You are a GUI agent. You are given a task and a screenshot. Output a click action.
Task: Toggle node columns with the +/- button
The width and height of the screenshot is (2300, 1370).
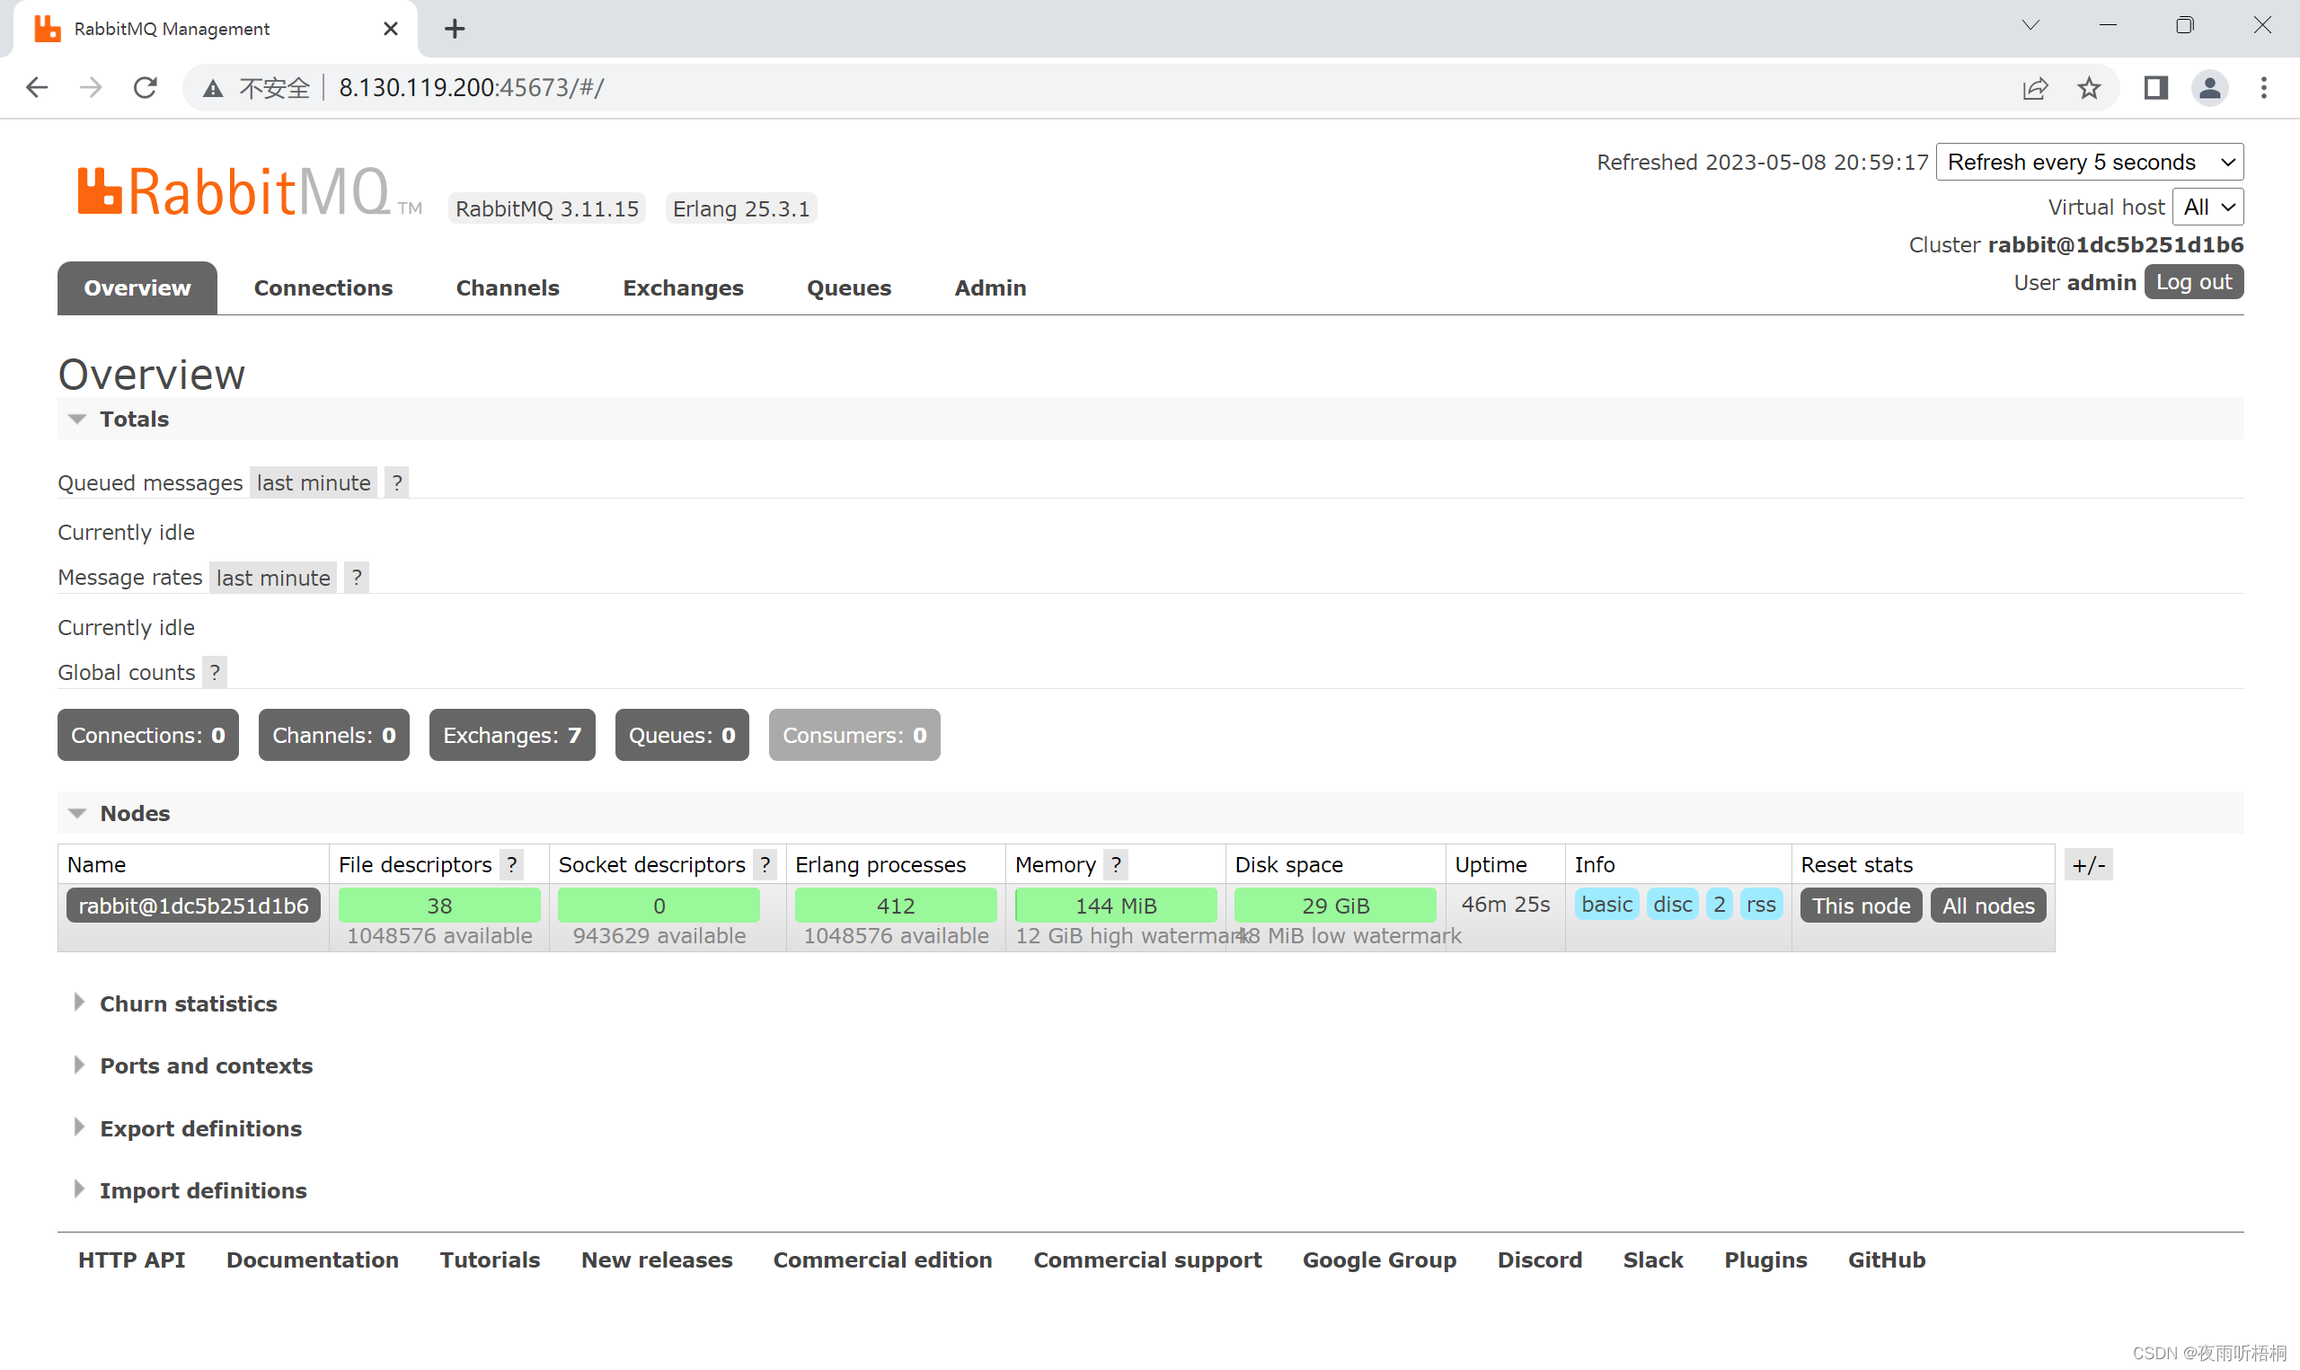[x=2089, y=865]
